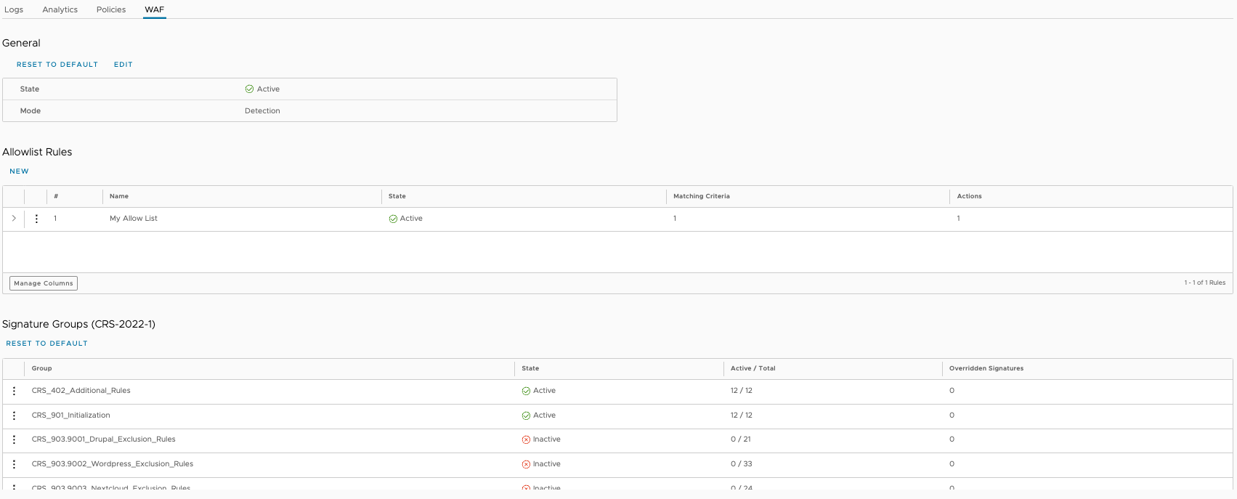Open the Logs tab
Screen dimensions: 1237x499
(x=14, y=9)
